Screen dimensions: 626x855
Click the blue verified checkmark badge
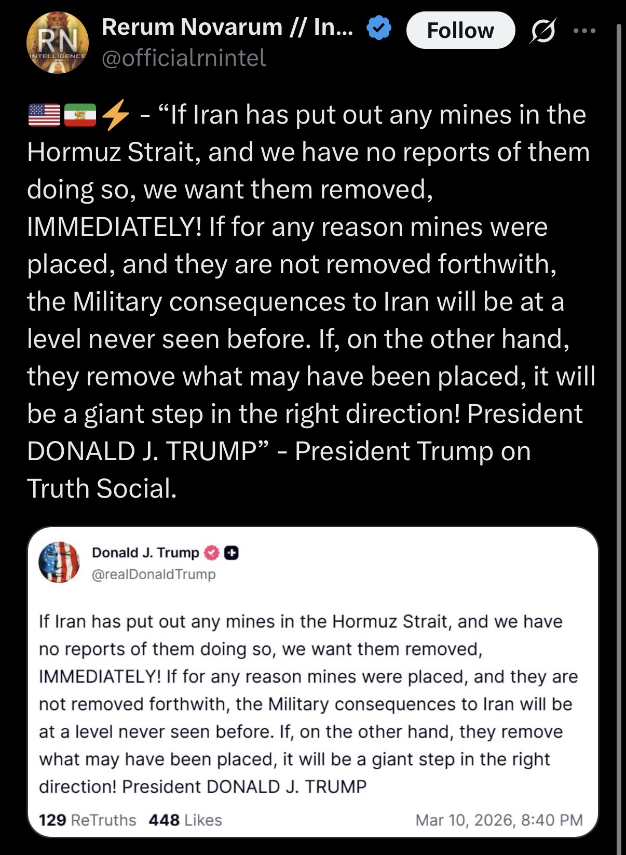click(379, 28)
